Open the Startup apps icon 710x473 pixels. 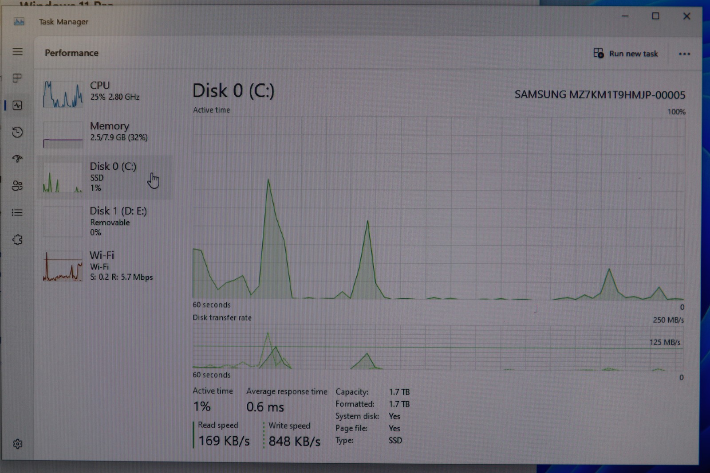[17, 159]
